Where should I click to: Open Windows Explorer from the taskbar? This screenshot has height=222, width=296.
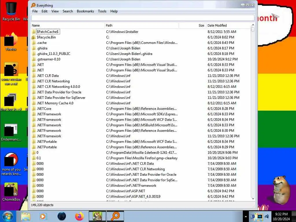(x=26, y=217)
